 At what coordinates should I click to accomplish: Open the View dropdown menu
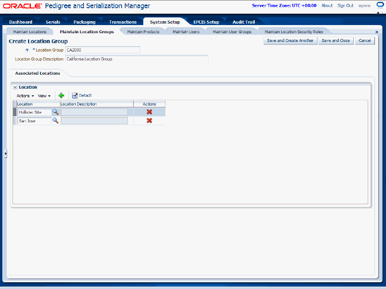tap(44, 96)
